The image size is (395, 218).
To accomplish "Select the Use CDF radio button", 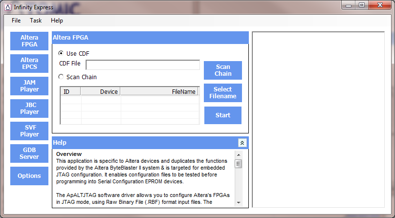I will 61,53.
